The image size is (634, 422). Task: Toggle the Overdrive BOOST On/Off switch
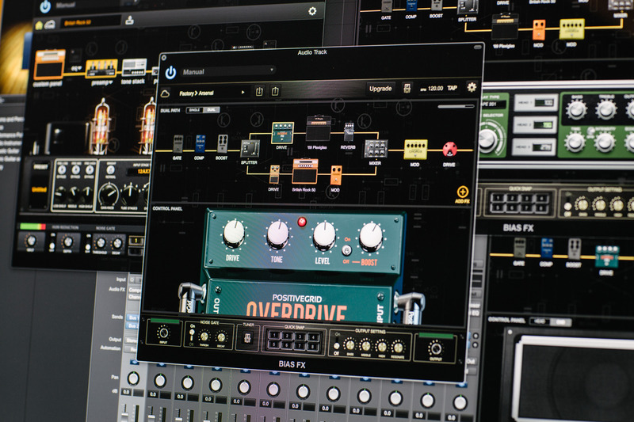346,250
